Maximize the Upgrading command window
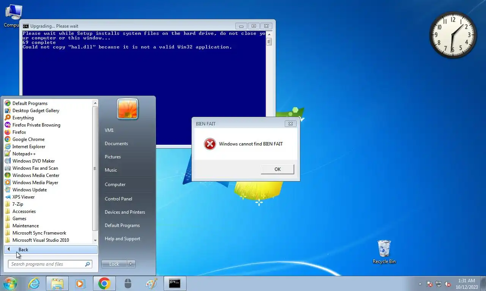The height and width of the screenshot is (291, 486). pyautogui.click(x=254, y=26)
